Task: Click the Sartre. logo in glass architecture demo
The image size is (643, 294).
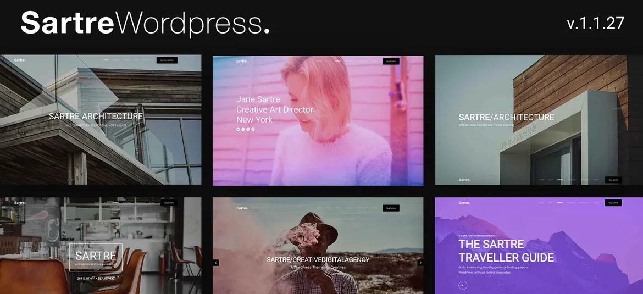Action: click(20, 60)
